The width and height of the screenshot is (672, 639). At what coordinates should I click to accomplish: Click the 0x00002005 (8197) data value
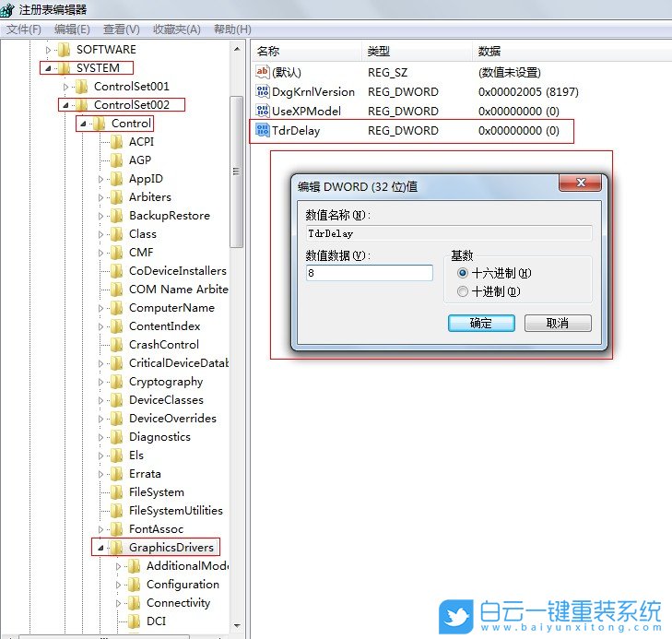[528, 91]
